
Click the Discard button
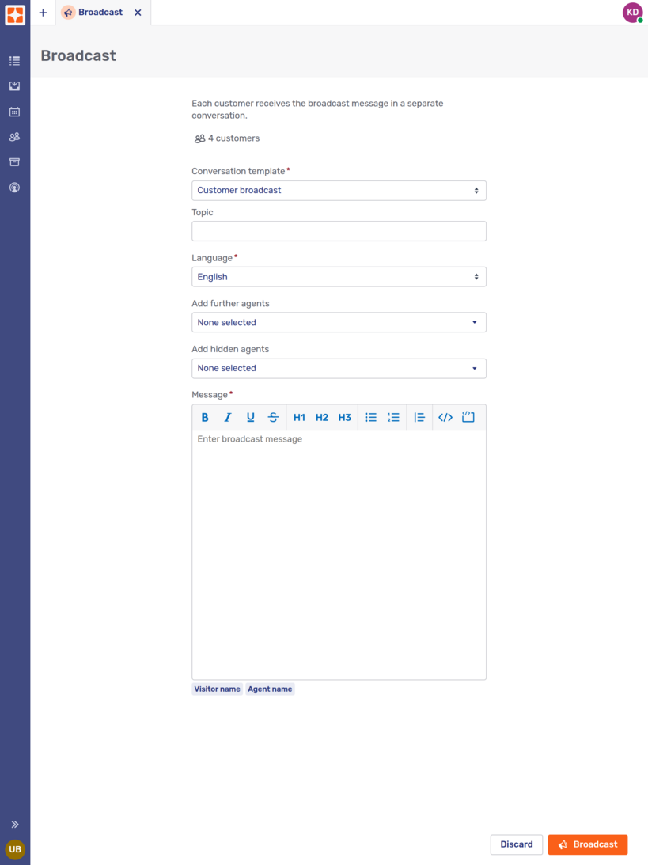coord(516,844)
